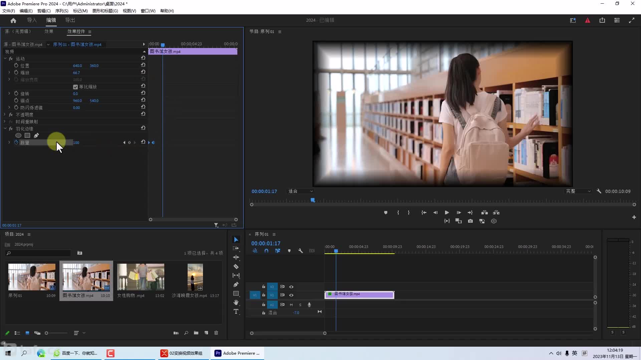Click Mark In bracket button
This screenshot has width=641, height=360.
pos(398,213)
